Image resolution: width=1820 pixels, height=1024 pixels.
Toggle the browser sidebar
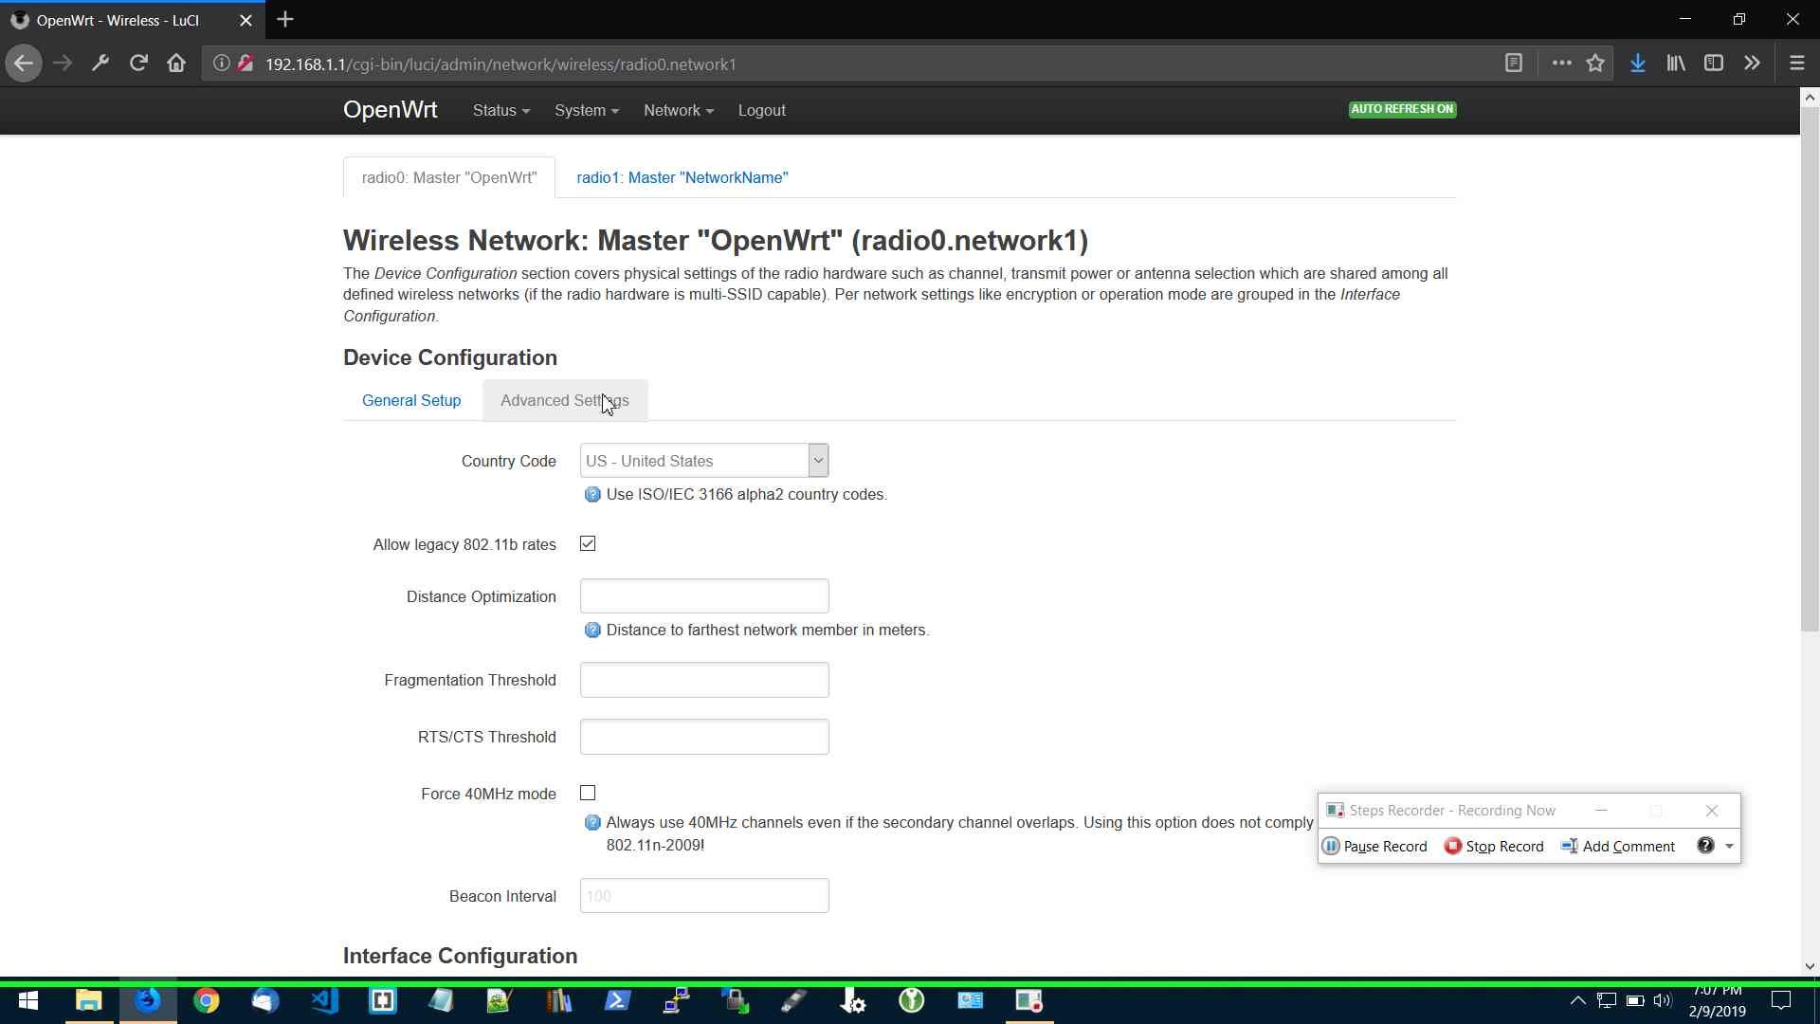click(x=1714, y=63)
